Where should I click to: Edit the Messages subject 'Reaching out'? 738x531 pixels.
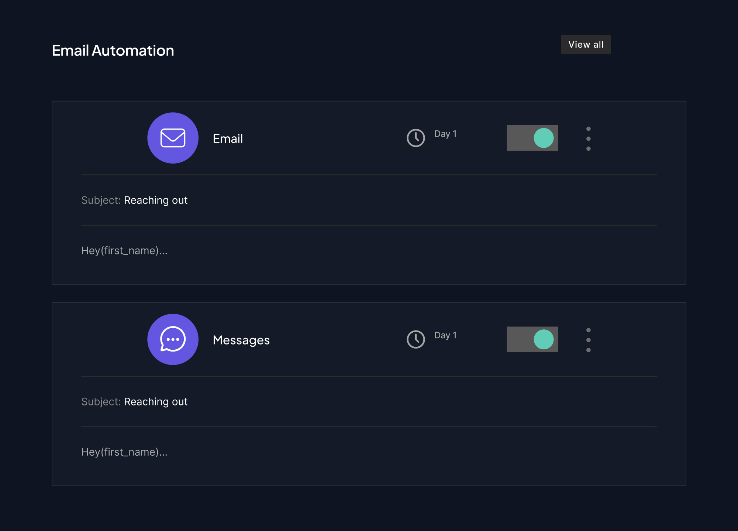click(156, 402)
